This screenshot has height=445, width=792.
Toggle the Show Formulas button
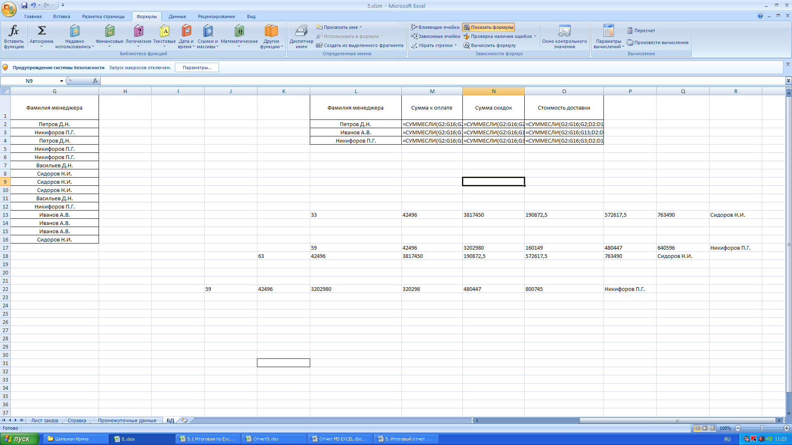pyautogui.click(x=488, y=27)
